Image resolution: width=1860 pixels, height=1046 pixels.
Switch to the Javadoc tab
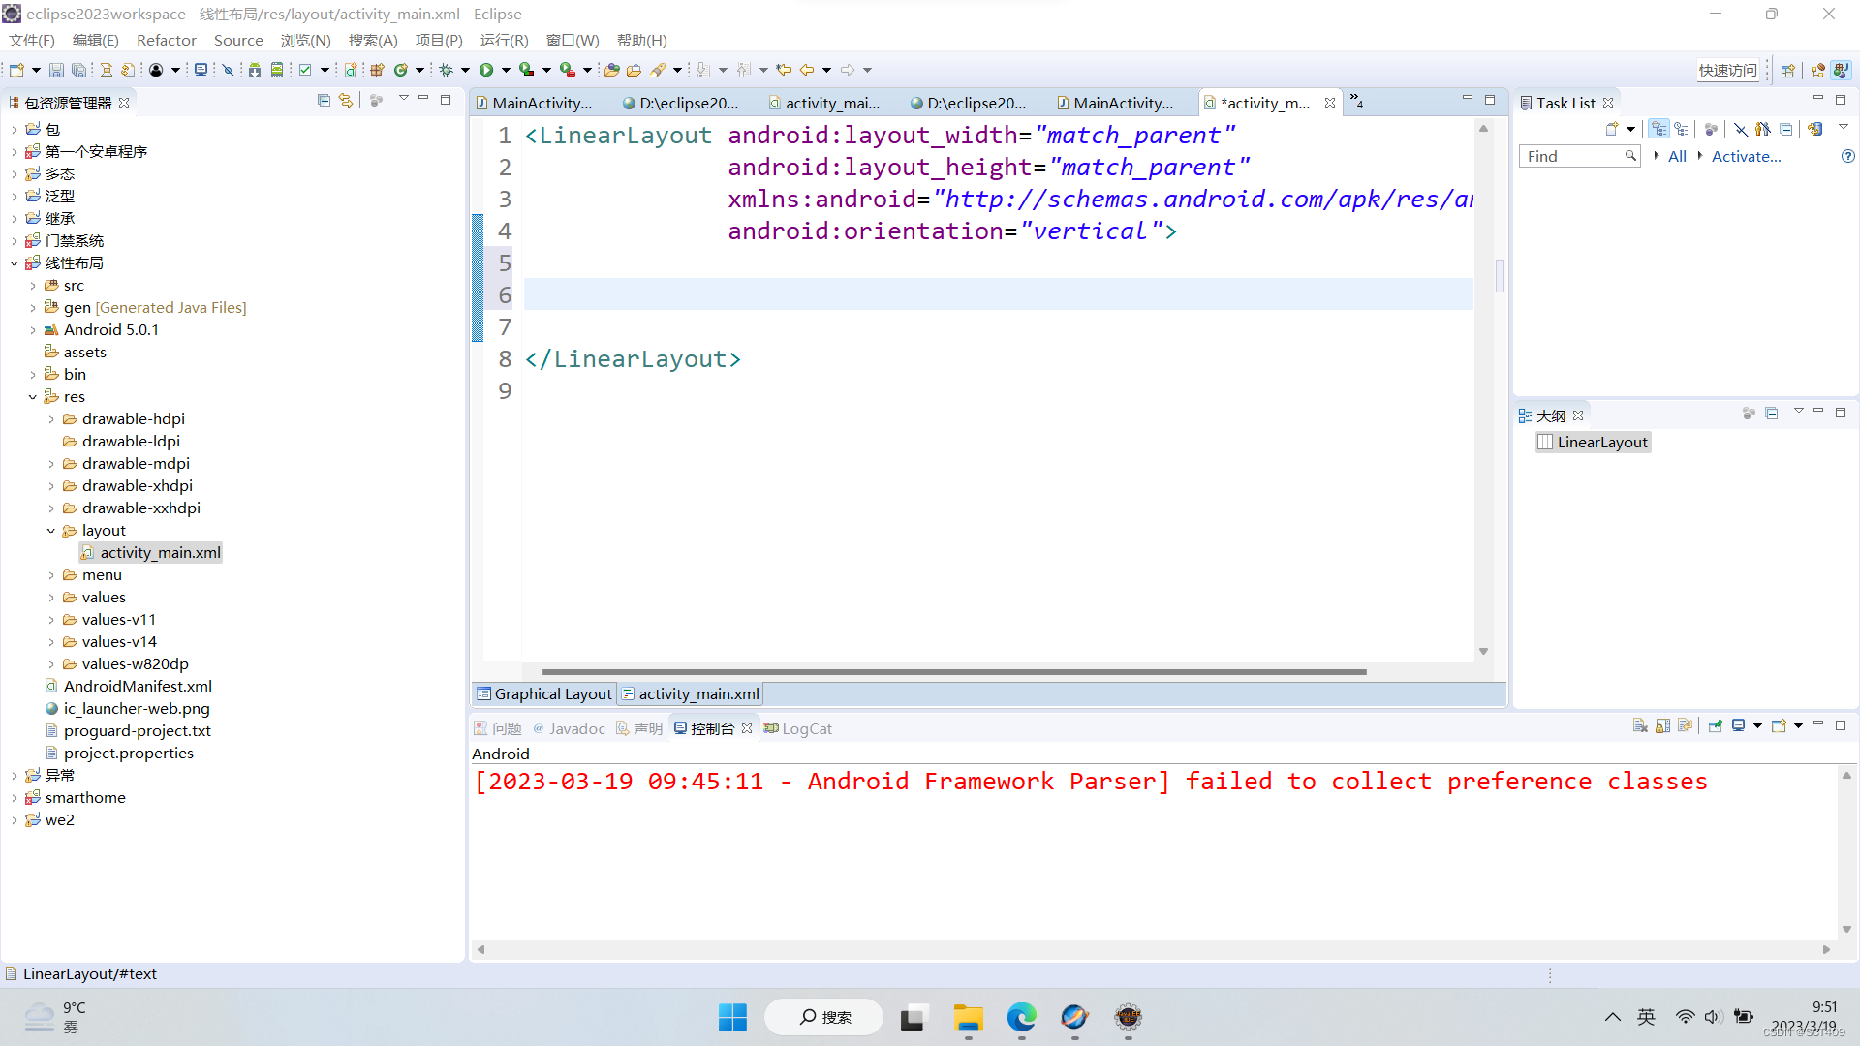(x=569, y=728)
